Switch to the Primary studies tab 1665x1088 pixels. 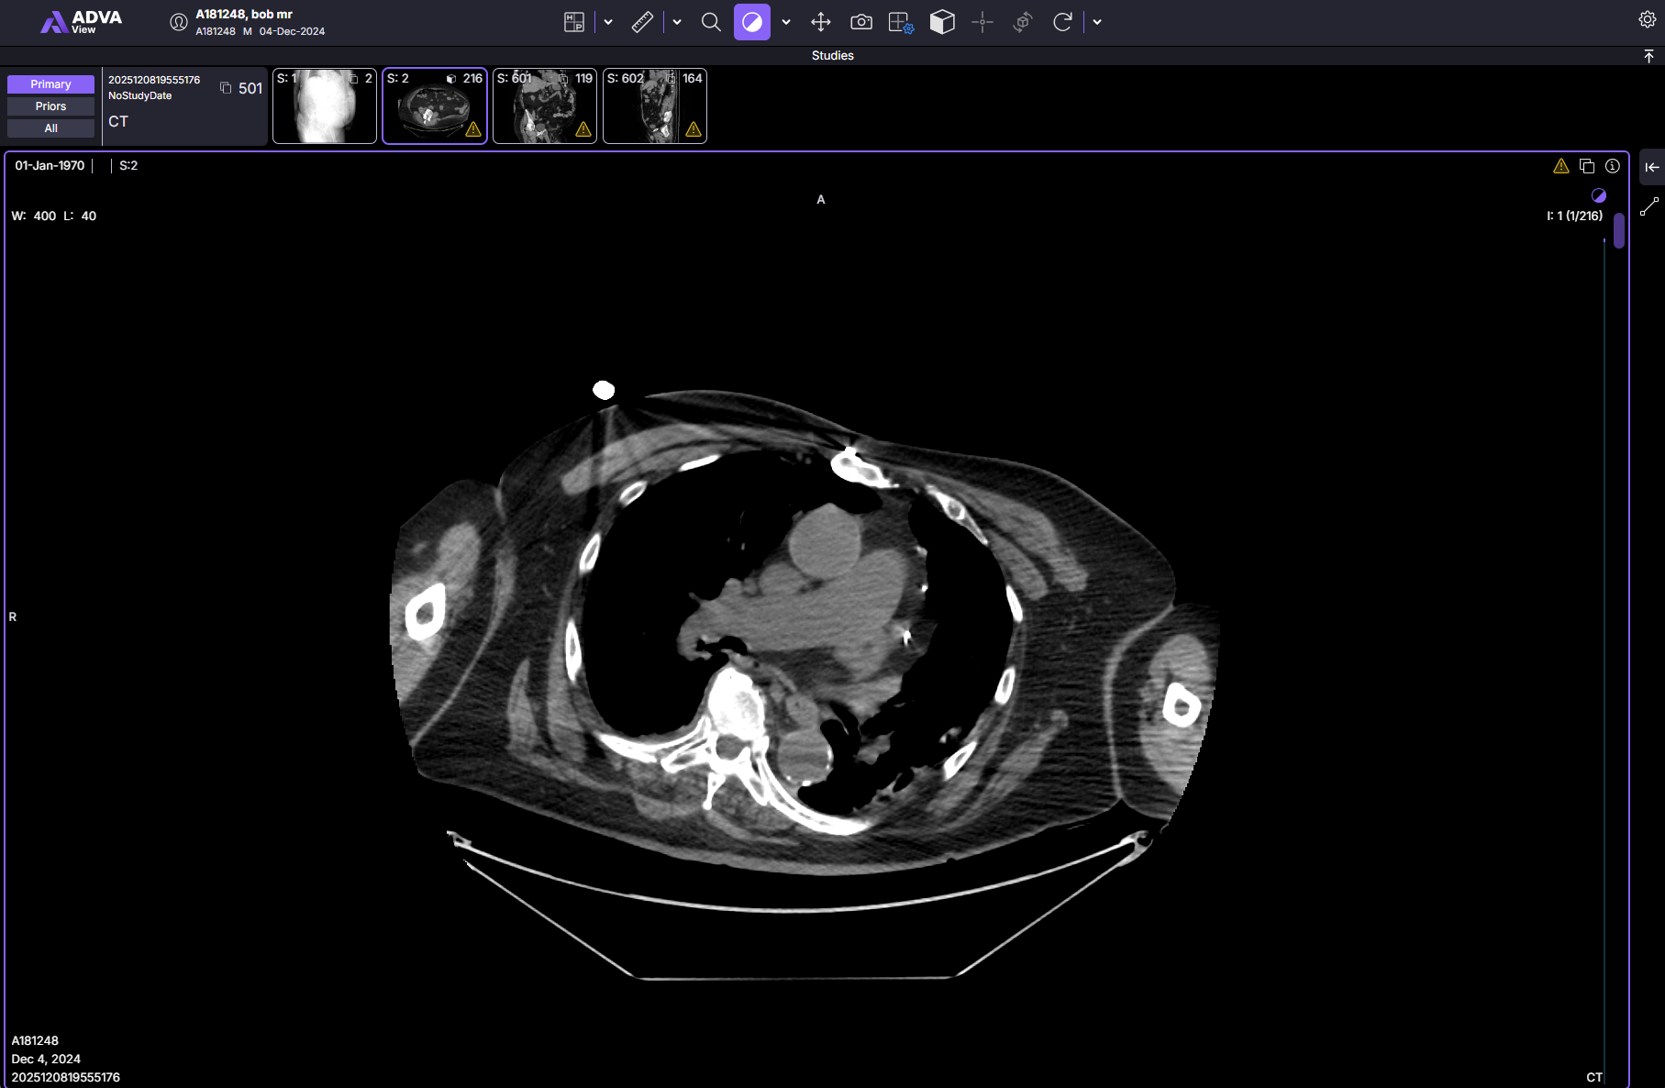click(50, 84)
